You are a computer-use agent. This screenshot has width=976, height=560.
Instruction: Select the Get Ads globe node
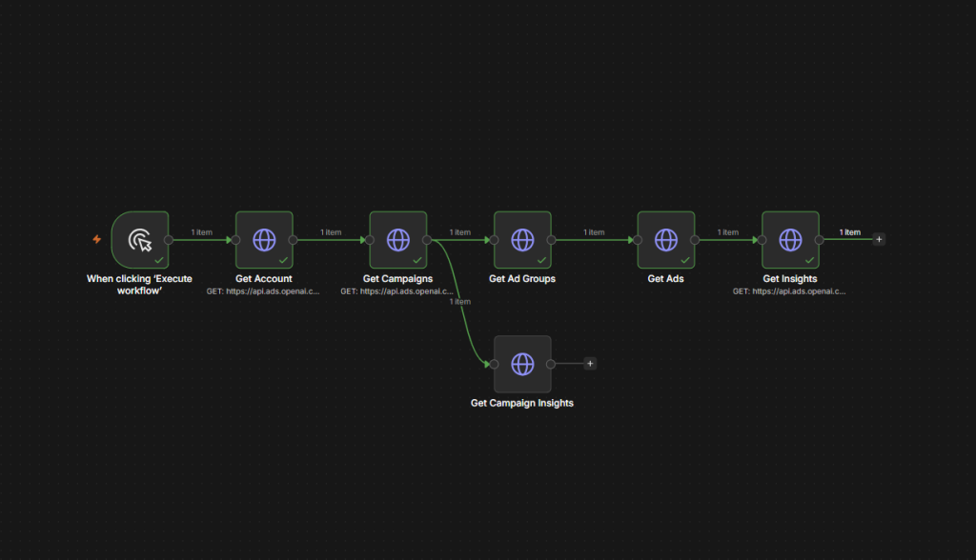666,240
